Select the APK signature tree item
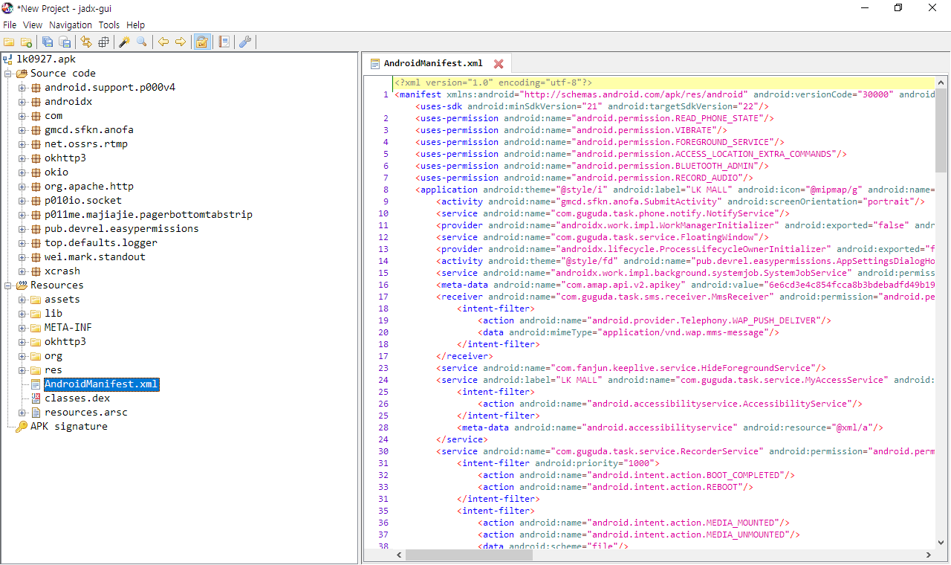The image size is (951, 565). (69, 427)
